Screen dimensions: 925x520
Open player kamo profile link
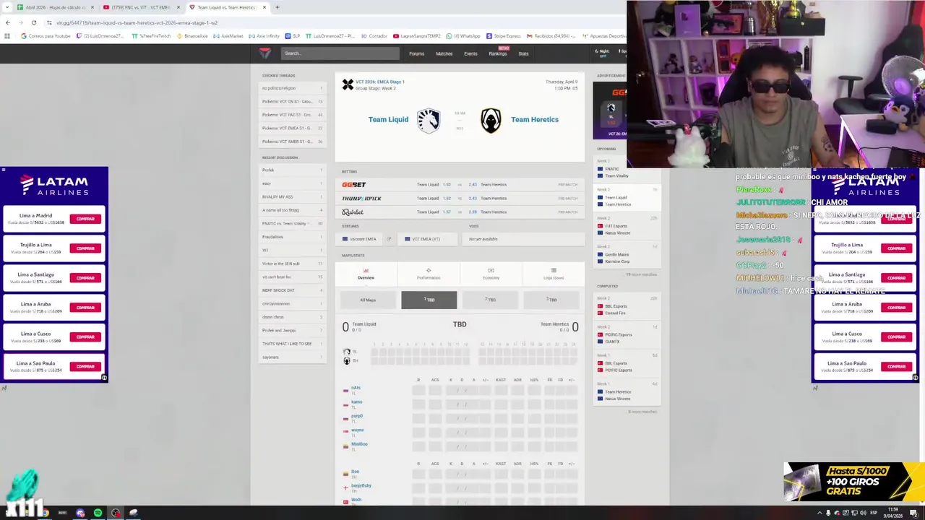pyautogui.click(x=356, y=402)
